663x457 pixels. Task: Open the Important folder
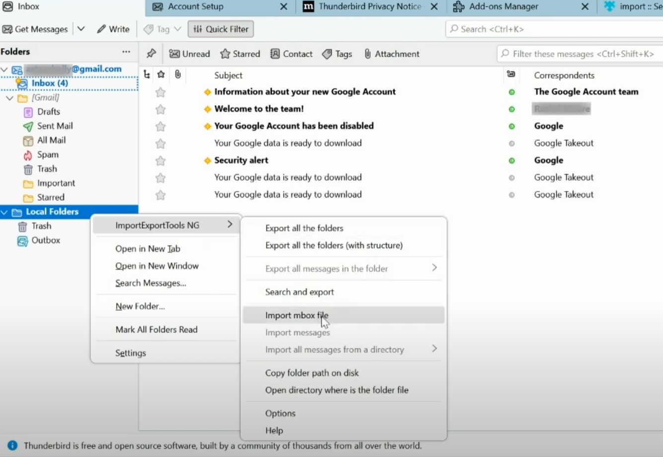pos(56,183)
